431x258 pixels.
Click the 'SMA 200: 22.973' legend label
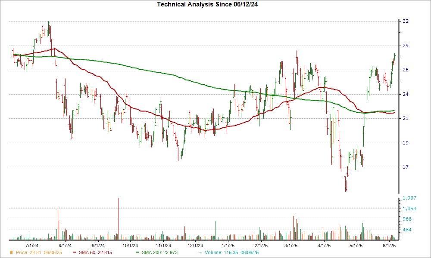tap(160, 252)
